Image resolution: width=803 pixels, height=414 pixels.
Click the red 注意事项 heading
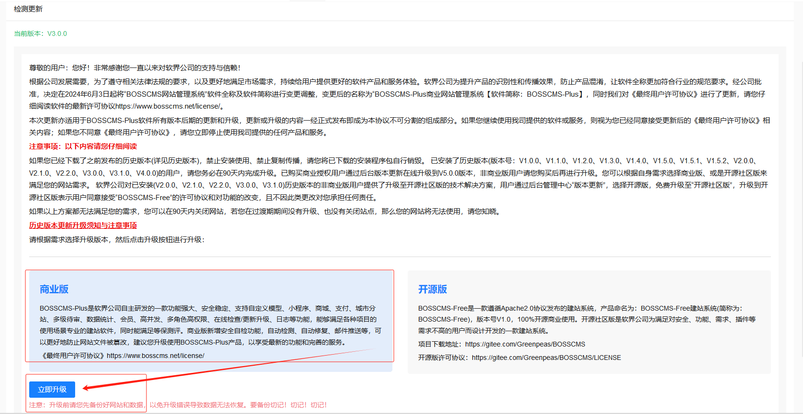click(x=83, y=146)
